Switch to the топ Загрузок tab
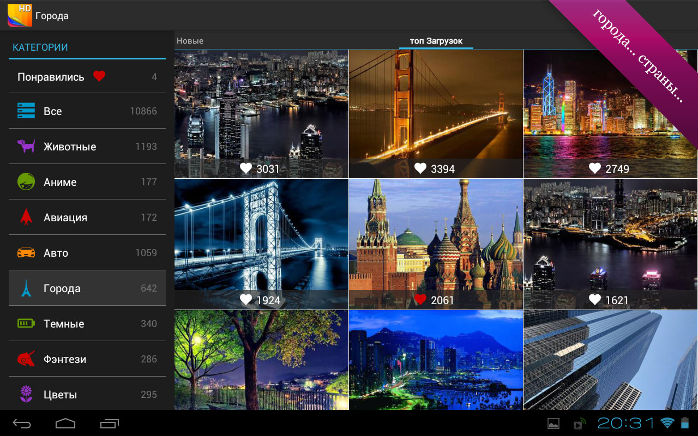The image size is (698, 436). point(436,41)
